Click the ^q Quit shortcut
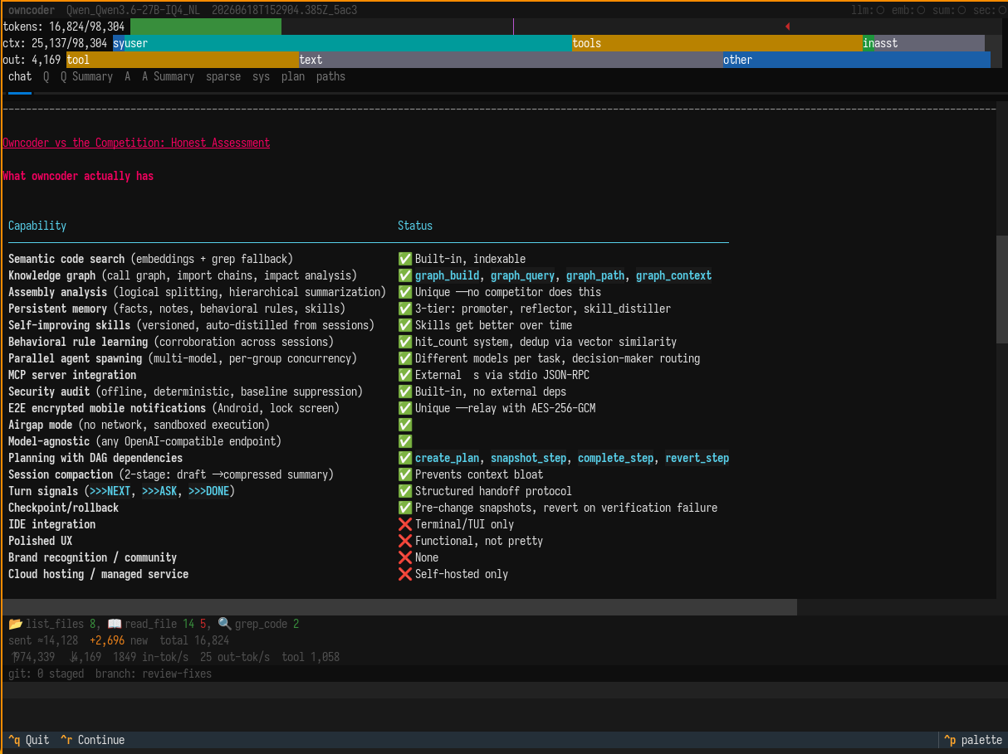The width and height of the screenshot is (1008, 754). tap(29, 740)
